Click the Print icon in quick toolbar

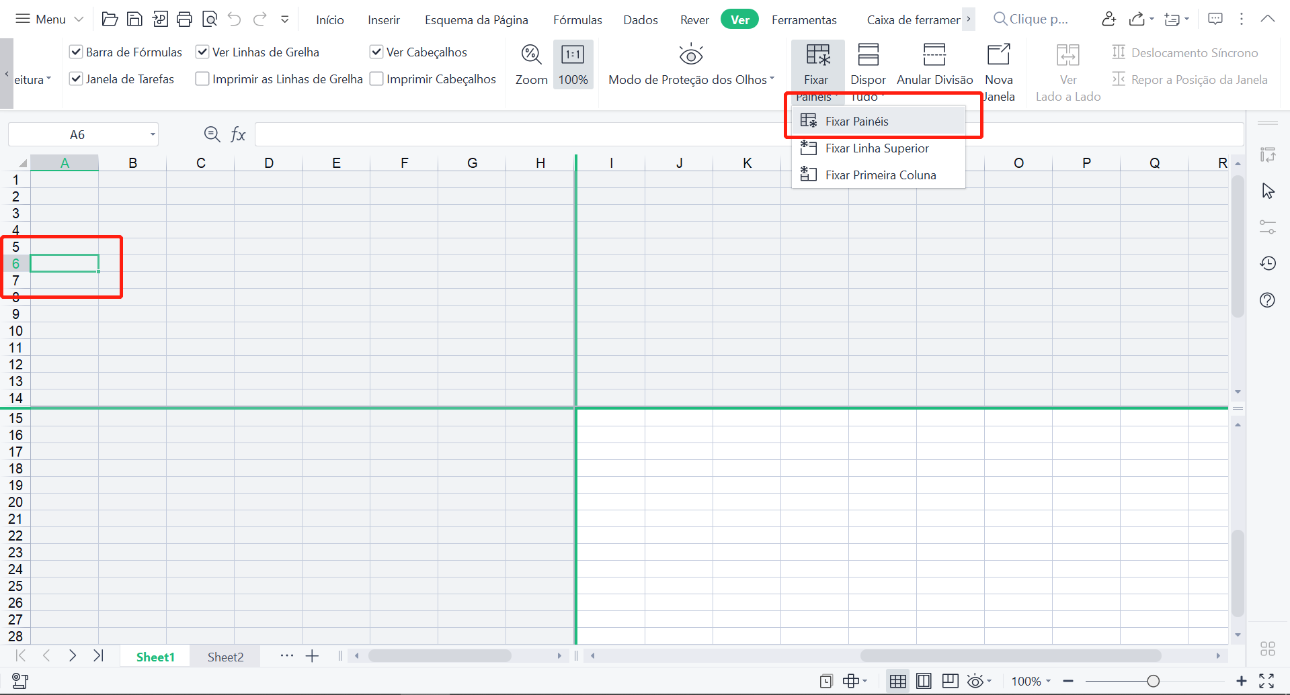pos(184,19)
